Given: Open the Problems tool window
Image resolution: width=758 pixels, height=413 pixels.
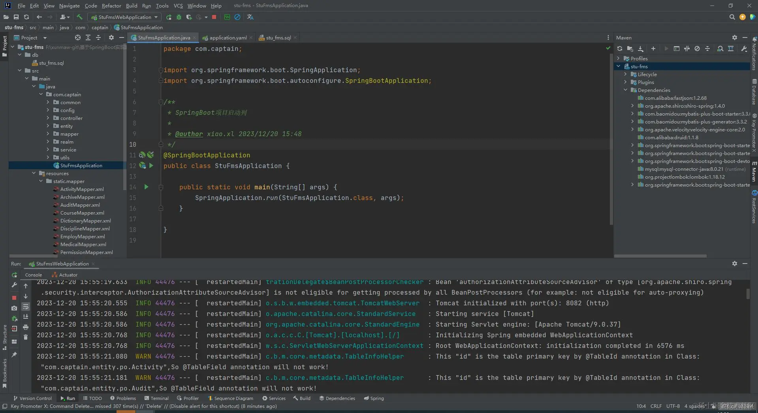Looking at the screenshot, I should (x=123, y=398).
